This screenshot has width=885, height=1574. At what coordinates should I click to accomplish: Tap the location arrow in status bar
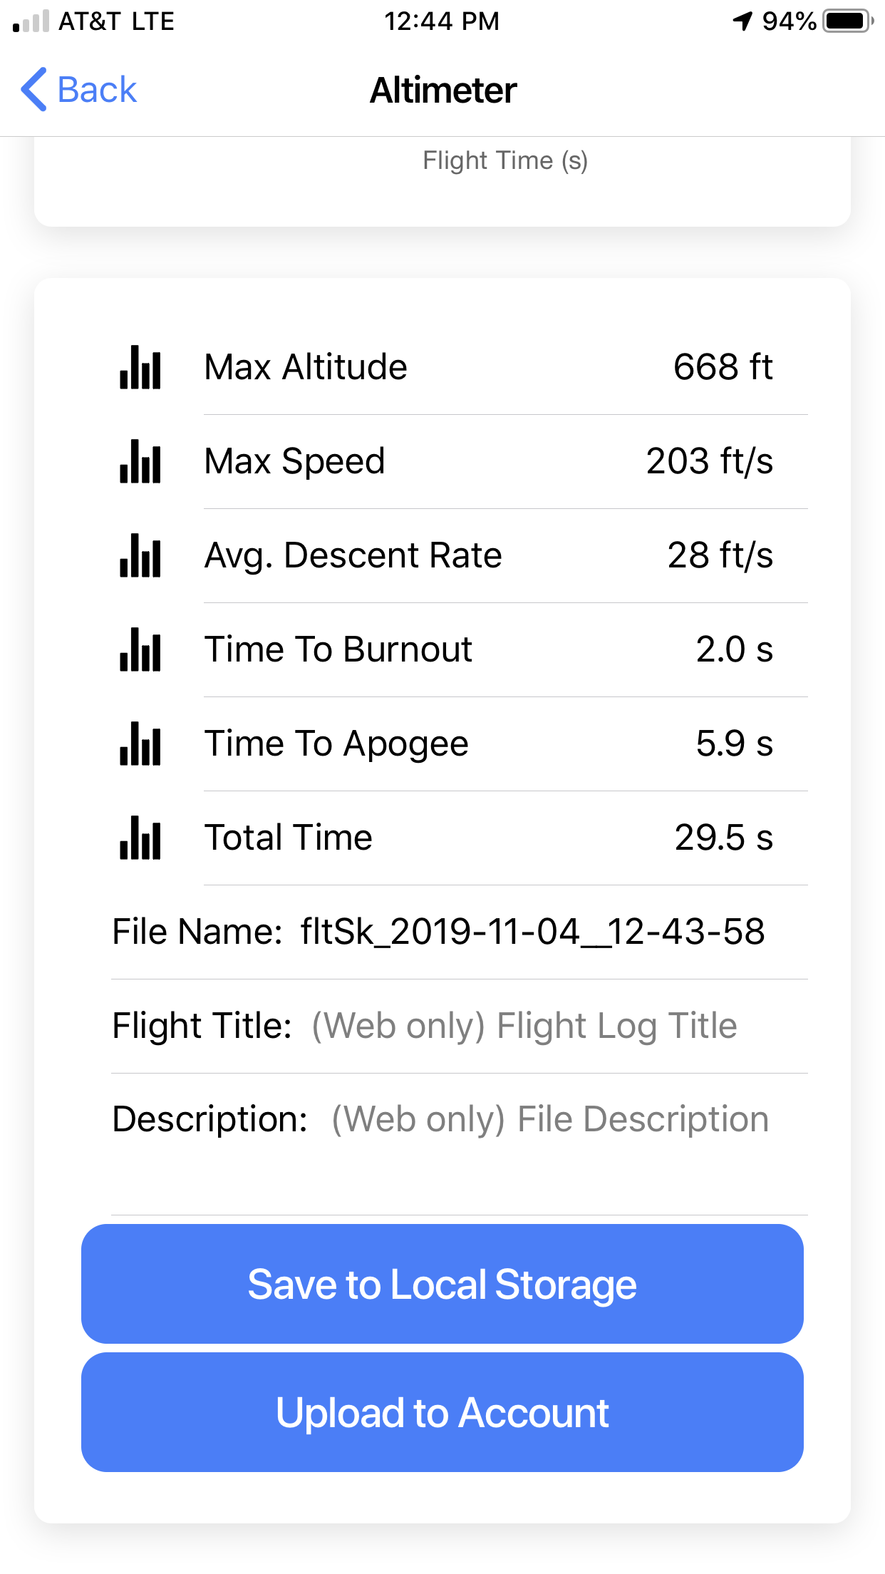tap(742, 21)
